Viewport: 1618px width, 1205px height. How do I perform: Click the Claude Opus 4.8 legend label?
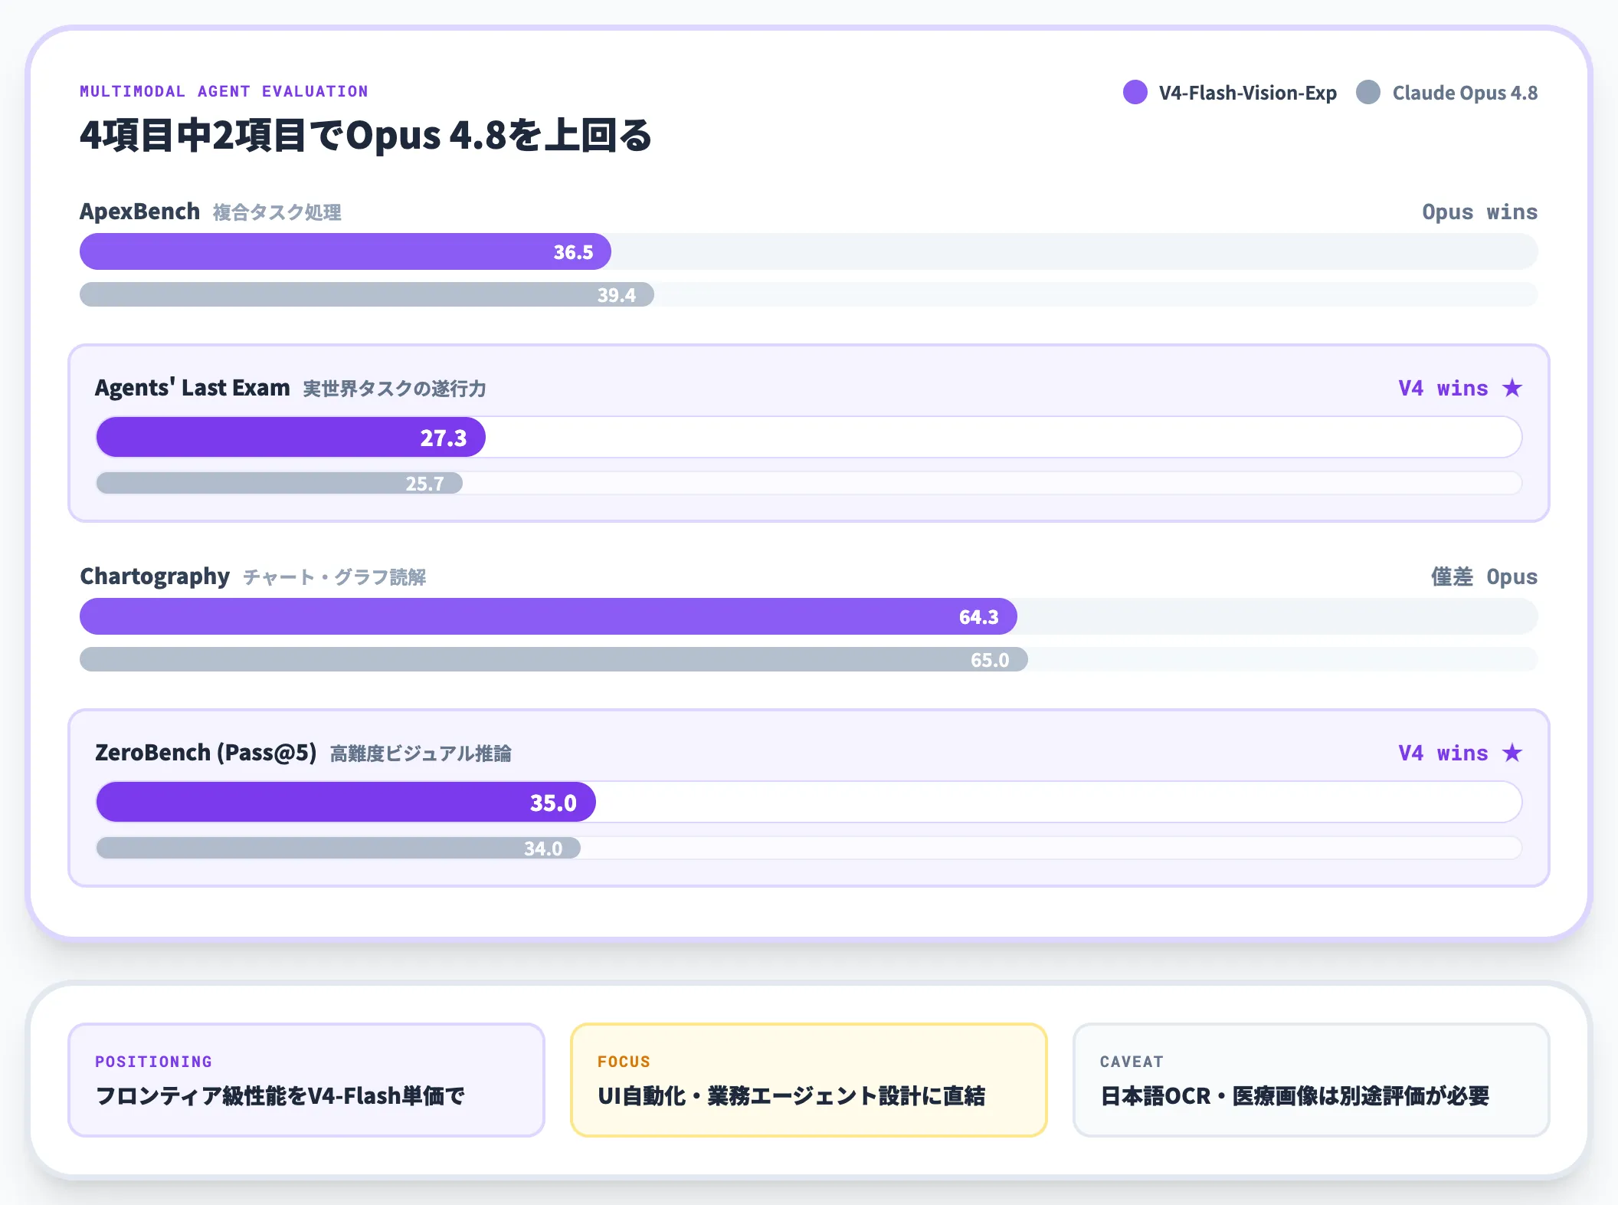point(1465,93)
